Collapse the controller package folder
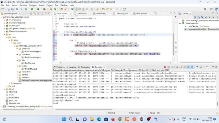219x123 pixels. (x=17, y=49)
